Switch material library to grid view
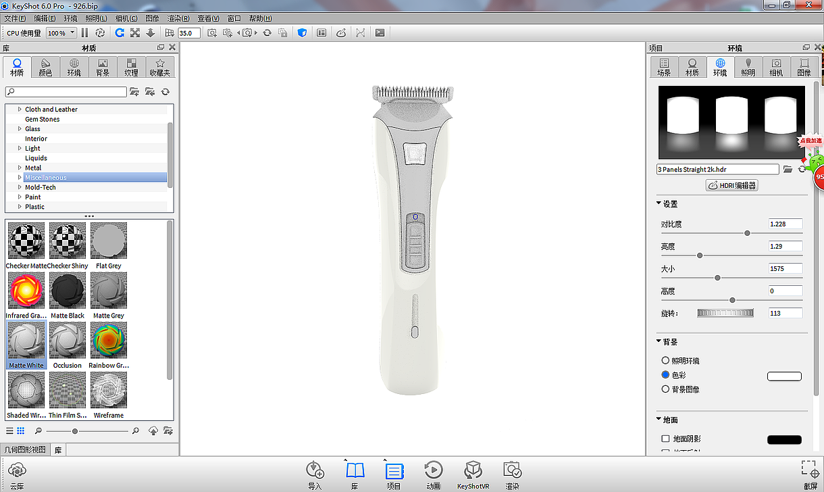The height and width of the screenshot is (492, 824). tap(21, 430)
